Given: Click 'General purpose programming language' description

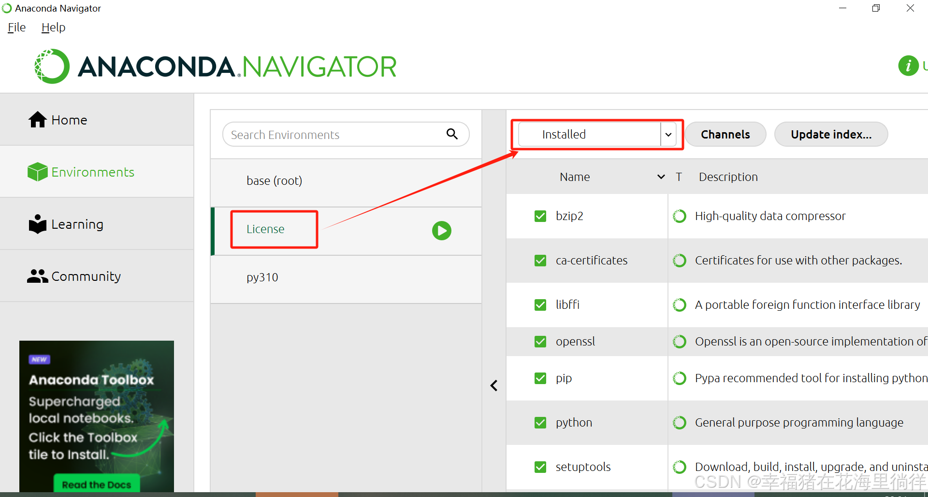Looking at the screenshot, I should point(799,423).
